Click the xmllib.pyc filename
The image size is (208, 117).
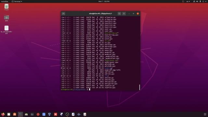pos(110,80)
